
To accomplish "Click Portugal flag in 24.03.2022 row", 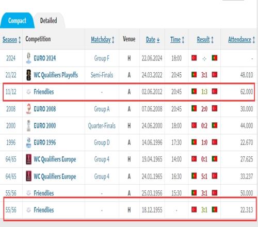I will (x=194, y=75).
